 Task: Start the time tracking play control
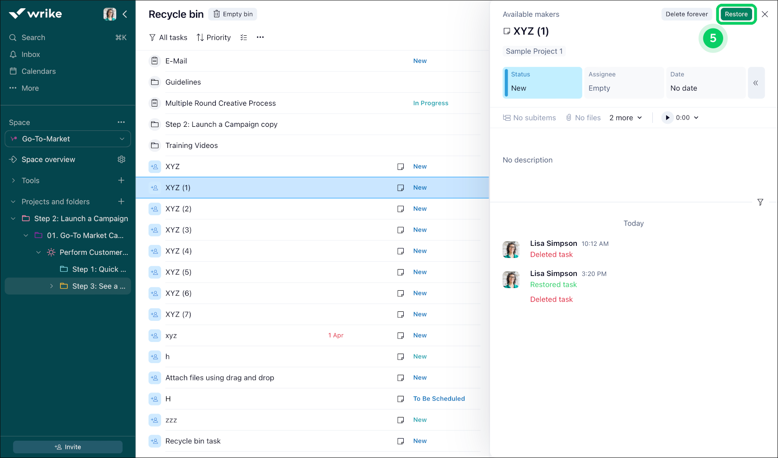pos(667,117)
